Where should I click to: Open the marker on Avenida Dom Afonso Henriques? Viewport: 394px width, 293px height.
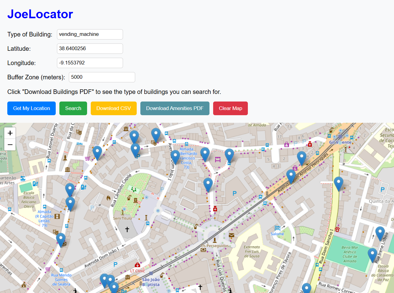pyautogui.click(x=291, y=176)
